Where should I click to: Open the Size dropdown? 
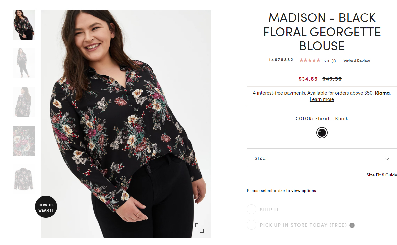click(x=321, y=158)
